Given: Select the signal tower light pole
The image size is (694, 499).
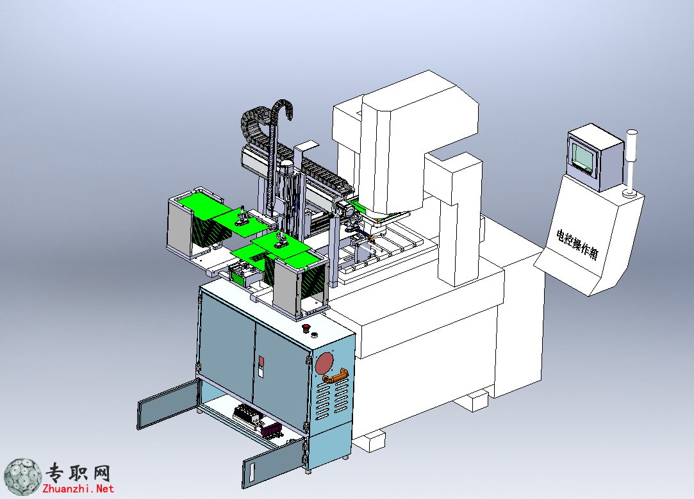Looking at the screenshot, I should (x=631, y=163).
